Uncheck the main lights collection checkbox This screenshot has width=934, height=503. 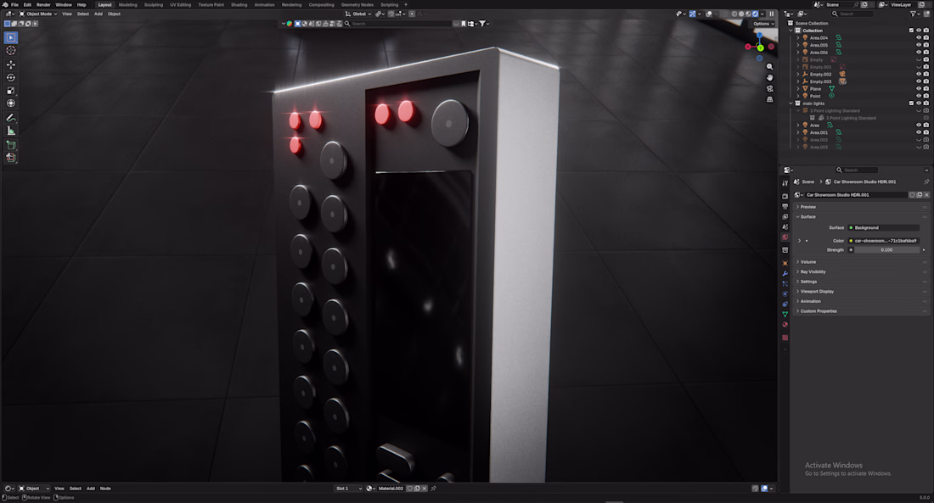tap(911, 103)
